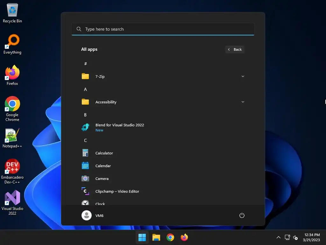Open the Calendar app icon

tap(85, 166)
